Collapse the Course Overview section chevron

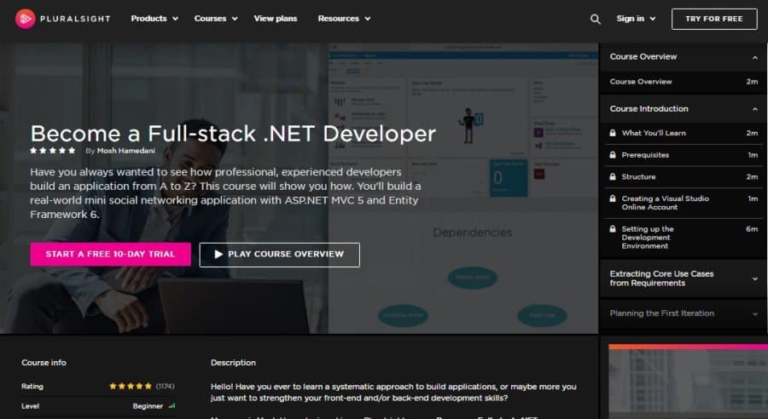[755, 57]
